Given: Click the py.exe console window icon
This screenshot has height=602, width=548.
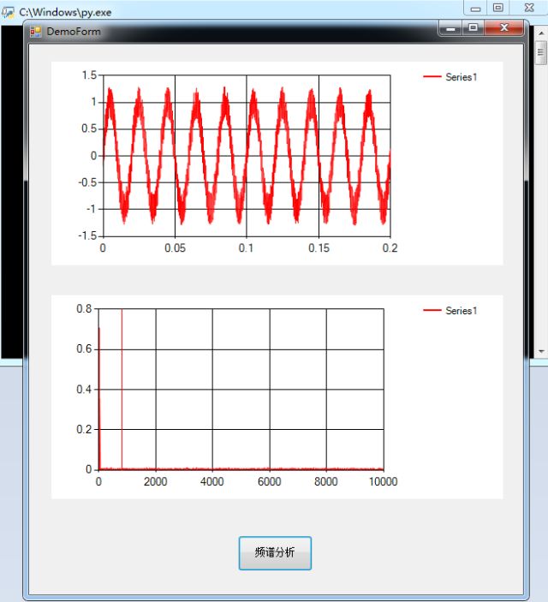Looking at the screenshot, I should (x=8, y=12).
